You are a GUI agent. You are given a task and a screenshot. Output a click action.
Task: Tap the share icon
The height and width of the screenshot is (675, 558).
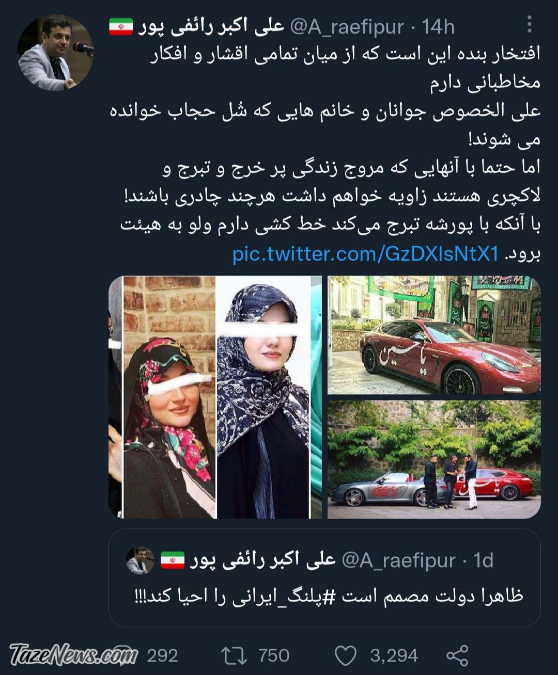pyautogui.click(x=457, y=655)
